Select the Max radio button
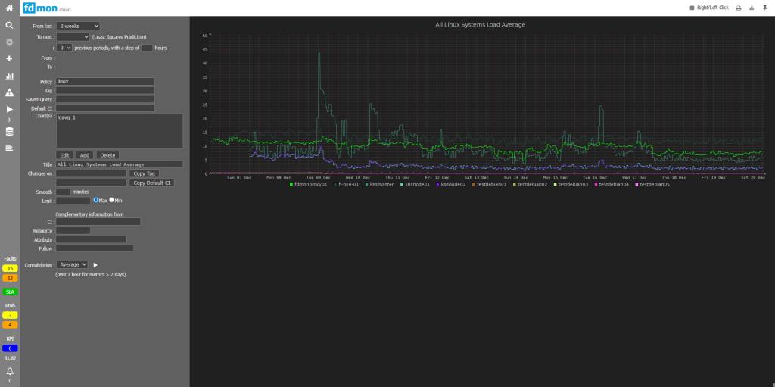This screenshot has width=775, height=387. point(96,200)
